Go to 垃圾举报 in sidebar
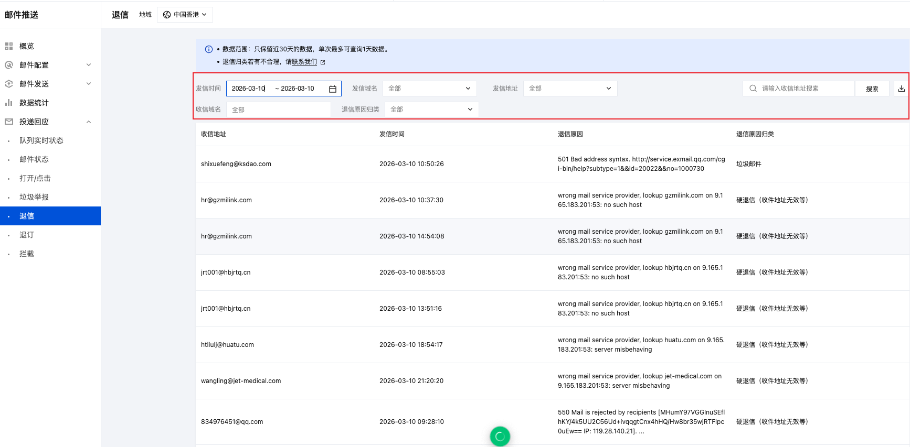 [34, 197]
